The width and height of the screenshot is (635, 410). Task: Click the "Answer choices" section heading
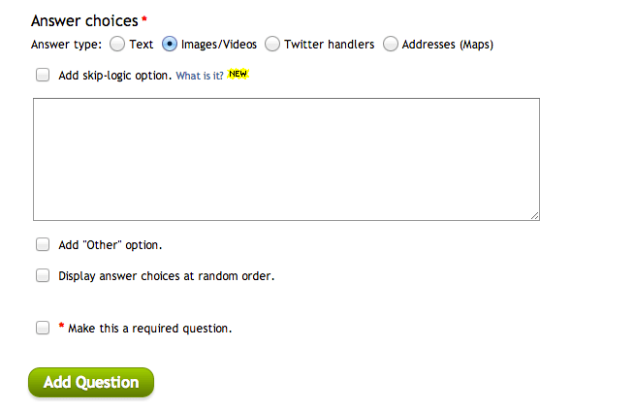click(x=84, y=20)
